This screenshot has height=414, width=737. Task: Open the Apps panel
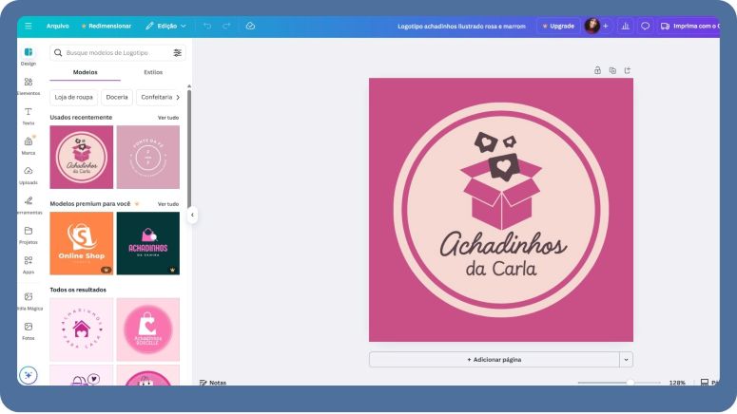28,262
